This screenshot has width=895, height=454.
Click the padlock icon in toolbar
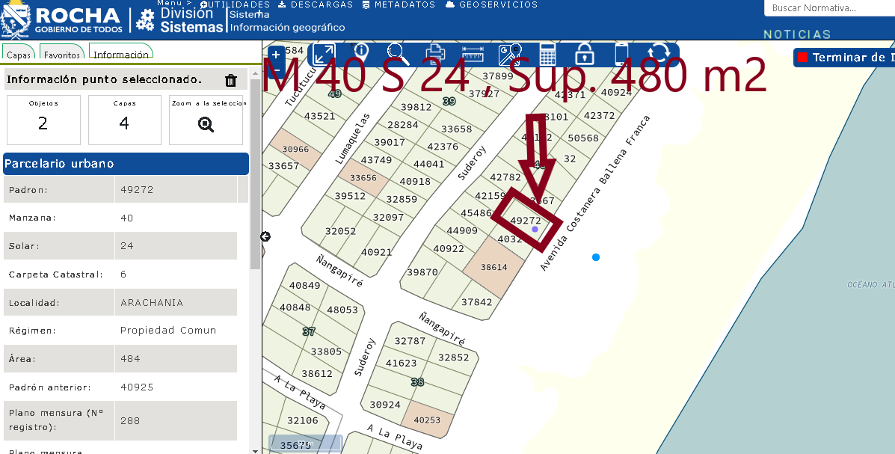[x=585, y=55]
